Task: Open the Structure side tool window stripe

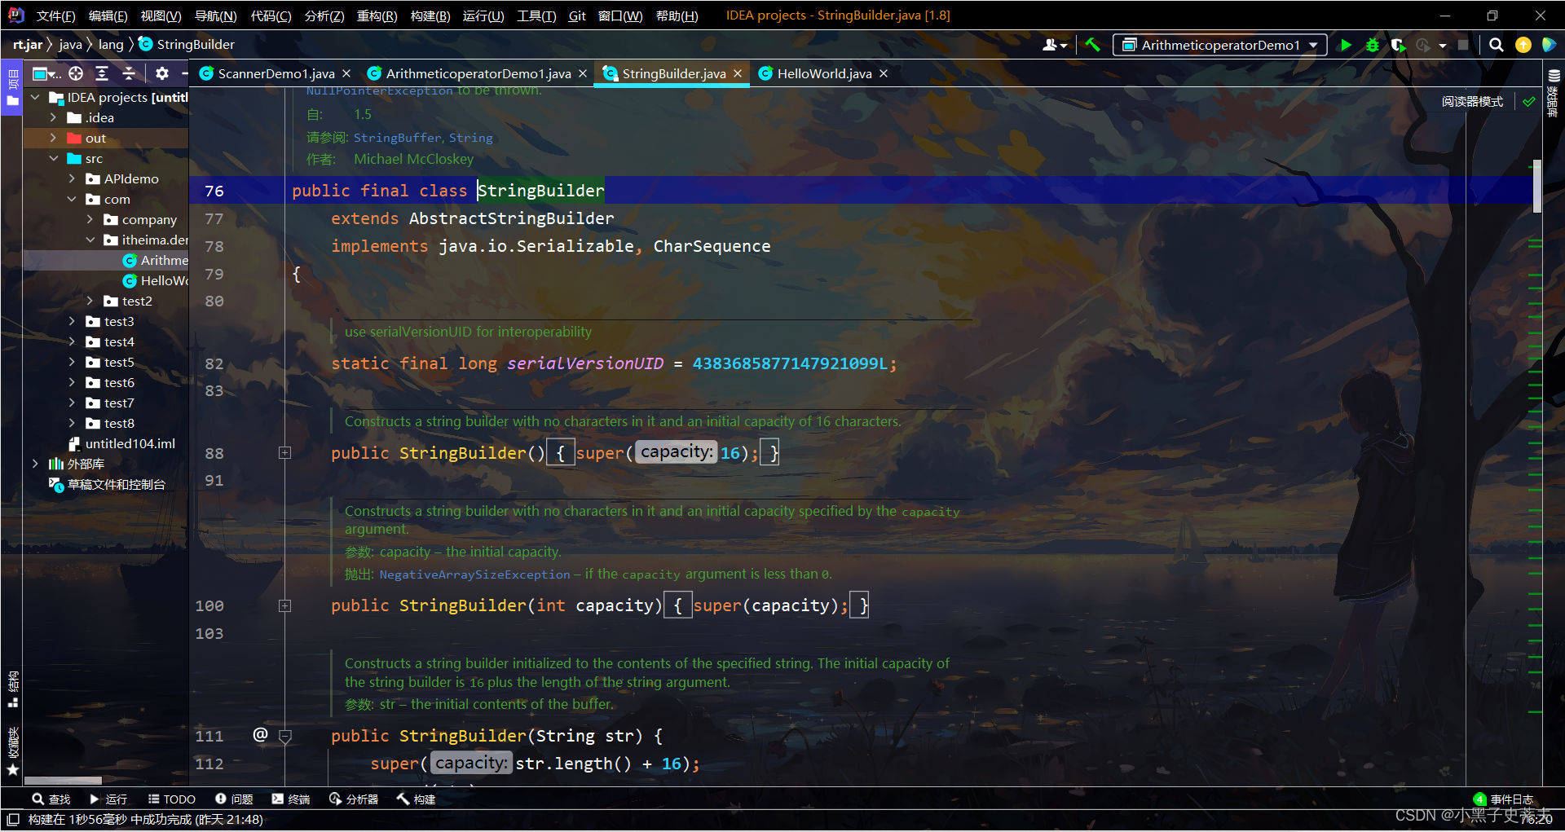Action: pos(11,689)
